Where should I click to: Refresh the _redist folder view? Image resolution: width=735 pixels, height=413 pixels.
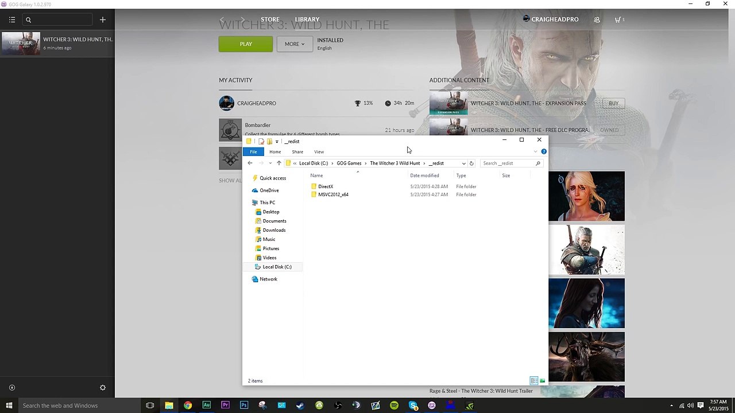point(471,163)
